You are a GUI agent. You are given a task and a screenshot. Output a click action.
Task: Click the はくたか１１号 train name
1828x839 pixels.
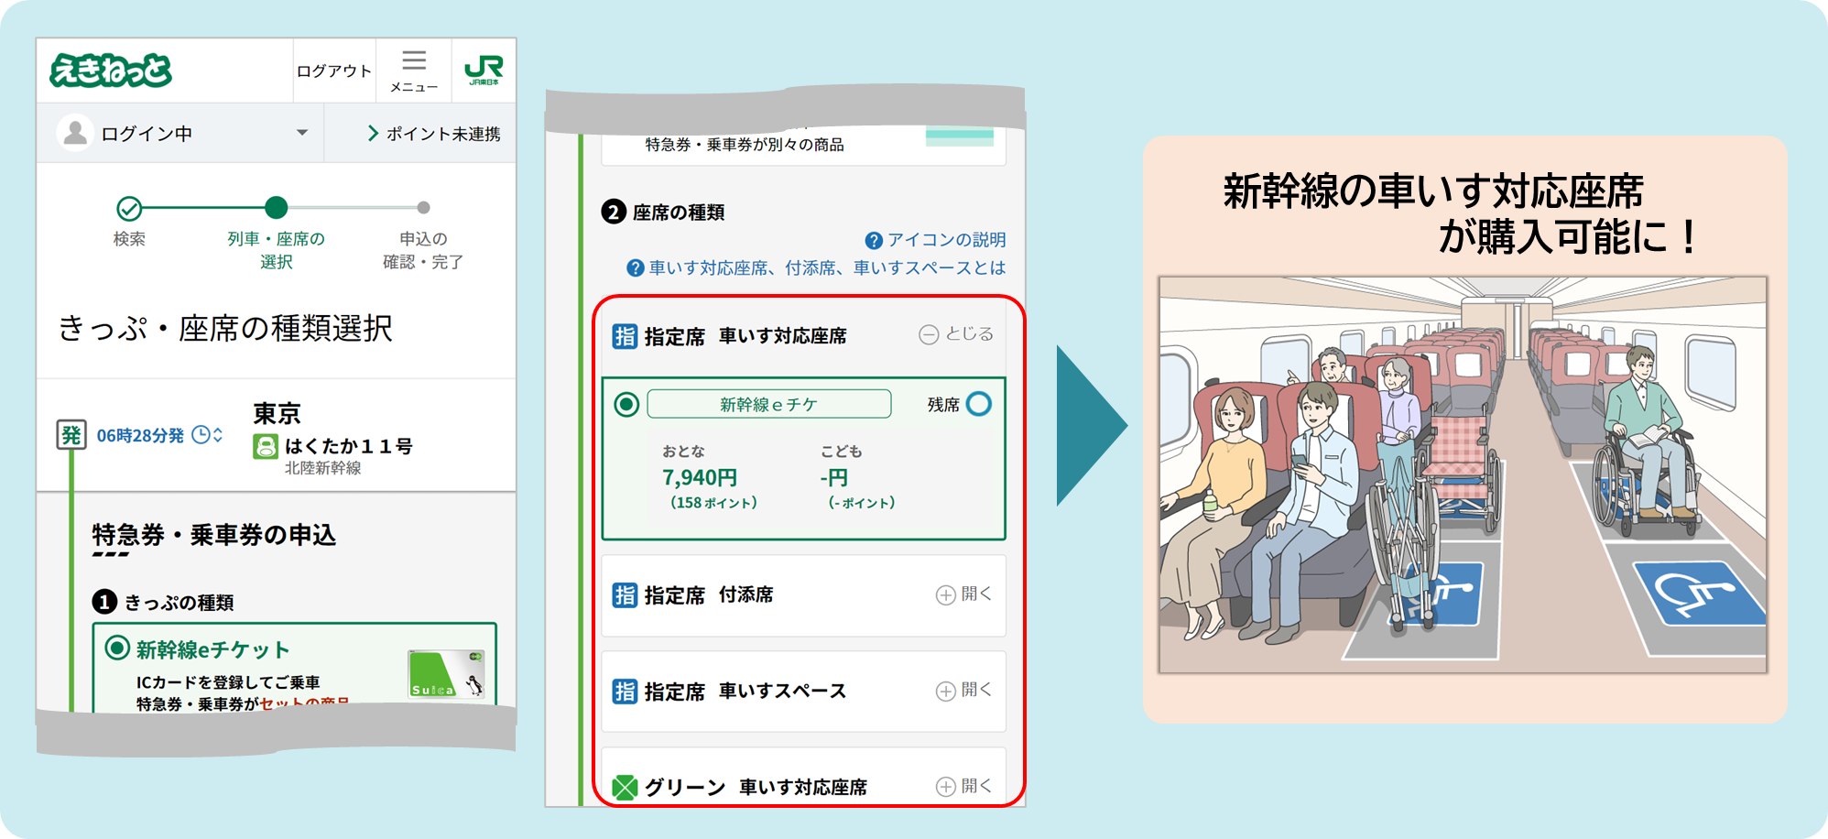tap(348, 446)
